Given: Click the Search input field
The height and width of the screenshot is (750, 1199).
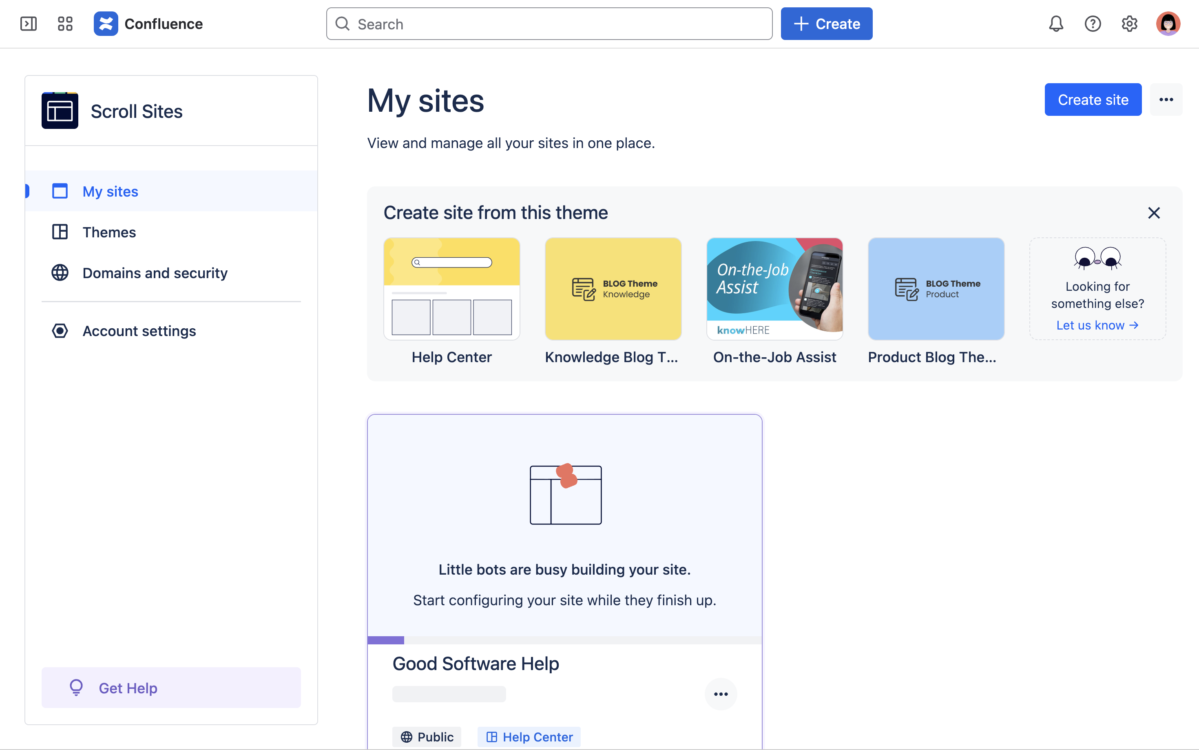Looking at the screenshot, I should point(549,24).
